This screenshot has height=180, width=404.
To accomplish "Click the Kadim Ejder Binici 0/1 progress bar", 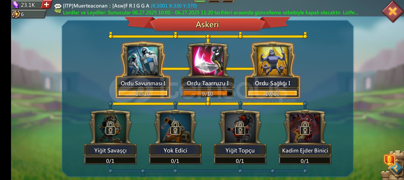I will pyautogui.click(x=305, y=161).
